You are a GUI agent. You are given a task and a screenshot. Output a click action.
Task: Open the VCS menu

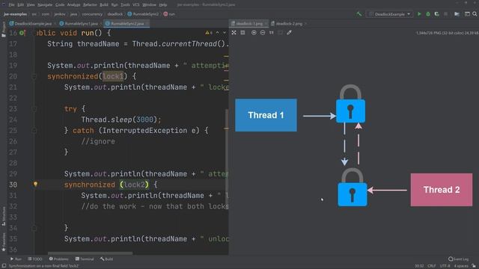coord(136,4)
